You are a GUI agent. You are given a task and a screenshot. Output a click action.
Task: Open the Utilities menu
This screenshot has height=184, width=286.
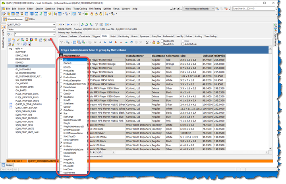(107, 9)
